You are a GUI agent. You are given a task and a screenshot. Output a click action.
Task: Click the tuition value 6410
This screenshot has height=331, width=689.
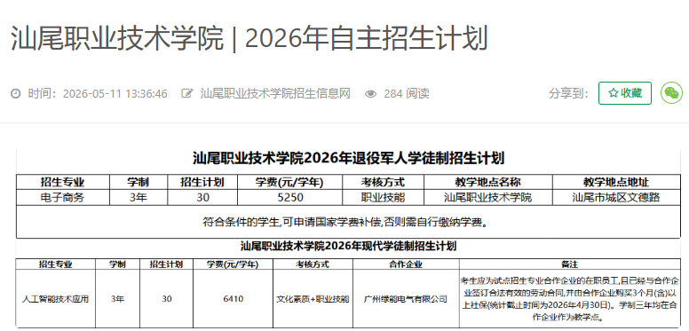click(x=233, y=299)
